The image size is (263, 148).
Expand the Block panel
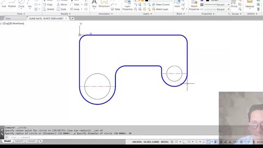[x=181, y=14]
